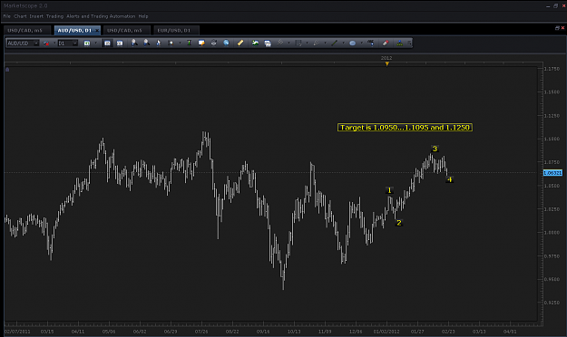Open the Insert menu
Screen dimensions: 567x337
(x=36, y=16)
